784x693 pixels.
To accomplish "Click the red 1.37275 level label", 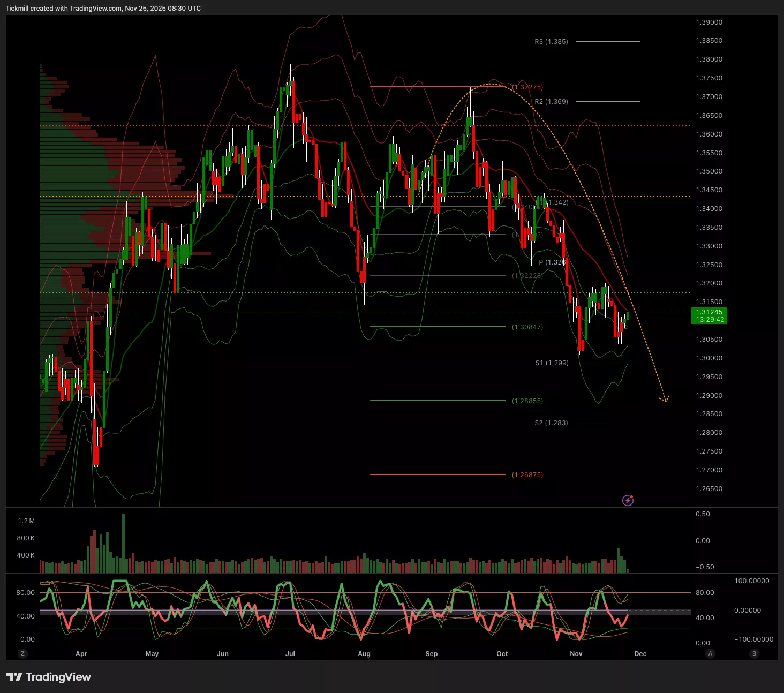I will click(527, 87).
